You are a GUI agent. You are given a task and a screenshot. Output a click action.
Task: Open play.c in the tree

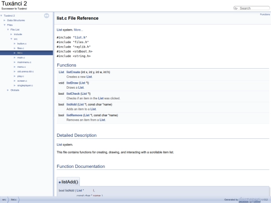(21, 76)
